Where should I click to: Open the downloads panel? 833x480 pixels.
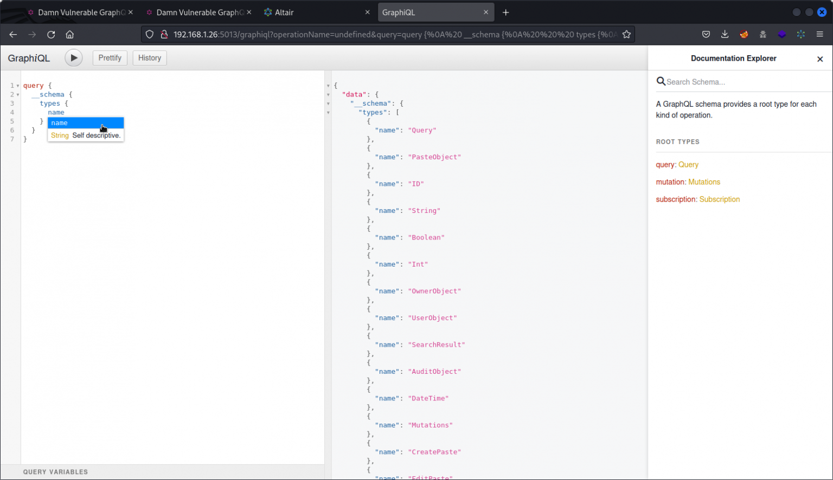(725, 34)
